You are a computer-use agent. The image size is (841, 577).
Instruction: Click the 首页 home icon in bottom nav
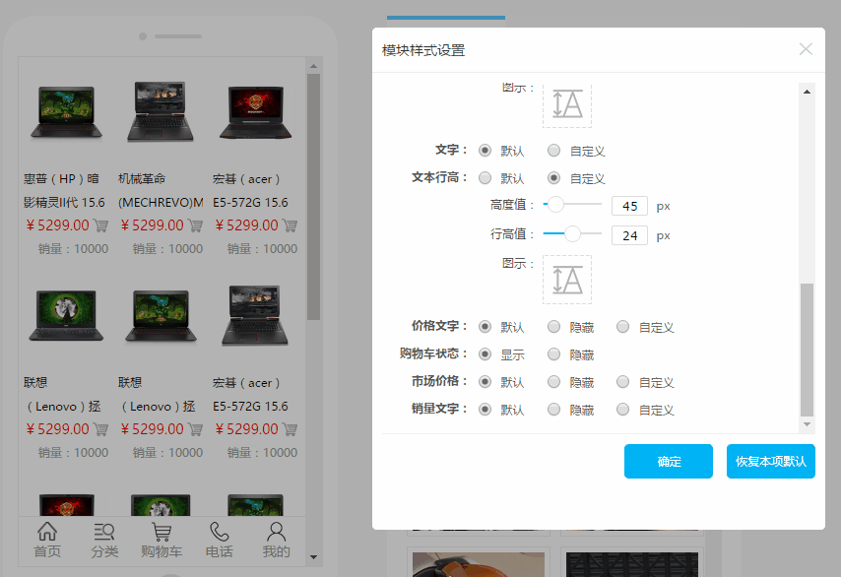click(46, 533)
